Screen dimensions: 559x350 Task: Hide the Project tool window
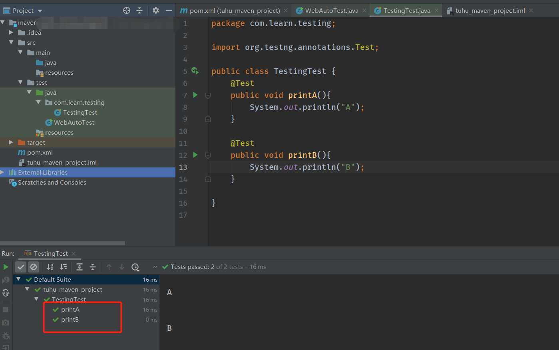169,10
